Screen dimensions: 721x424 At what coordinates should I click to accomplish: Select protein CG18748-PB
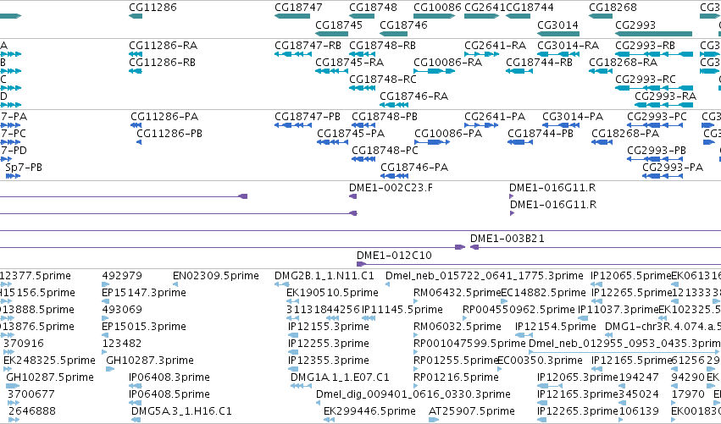point(385,117)
